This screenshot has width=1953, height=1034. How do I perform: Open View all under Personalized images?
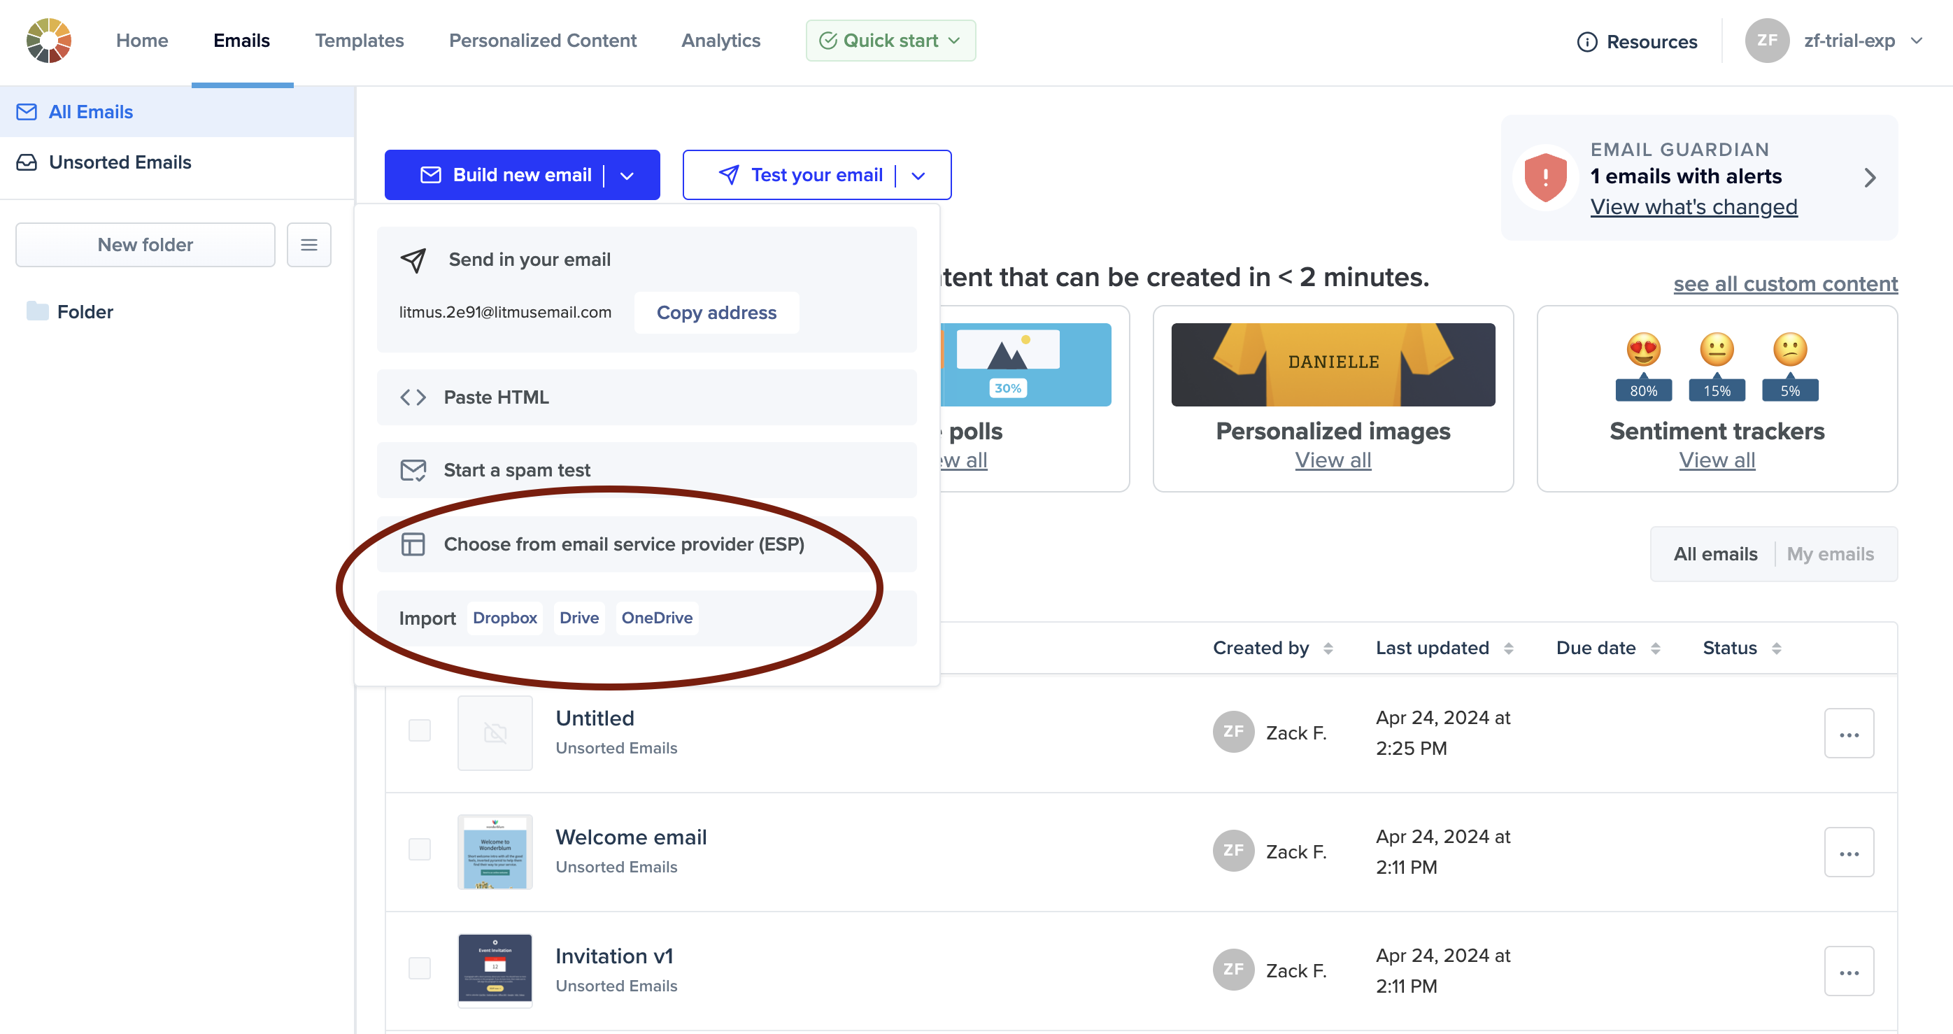(x=1333, y=460)
